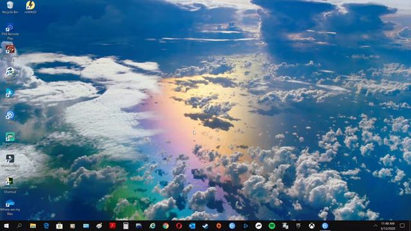
Task: Open Steam from the taskbar
Action: pos(205,226)
